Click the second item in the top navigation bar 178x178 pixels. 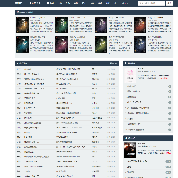tap(60, 3)
